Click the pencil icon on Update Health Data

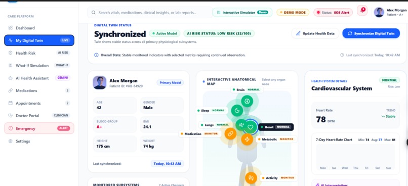click(x=298, y=33)
